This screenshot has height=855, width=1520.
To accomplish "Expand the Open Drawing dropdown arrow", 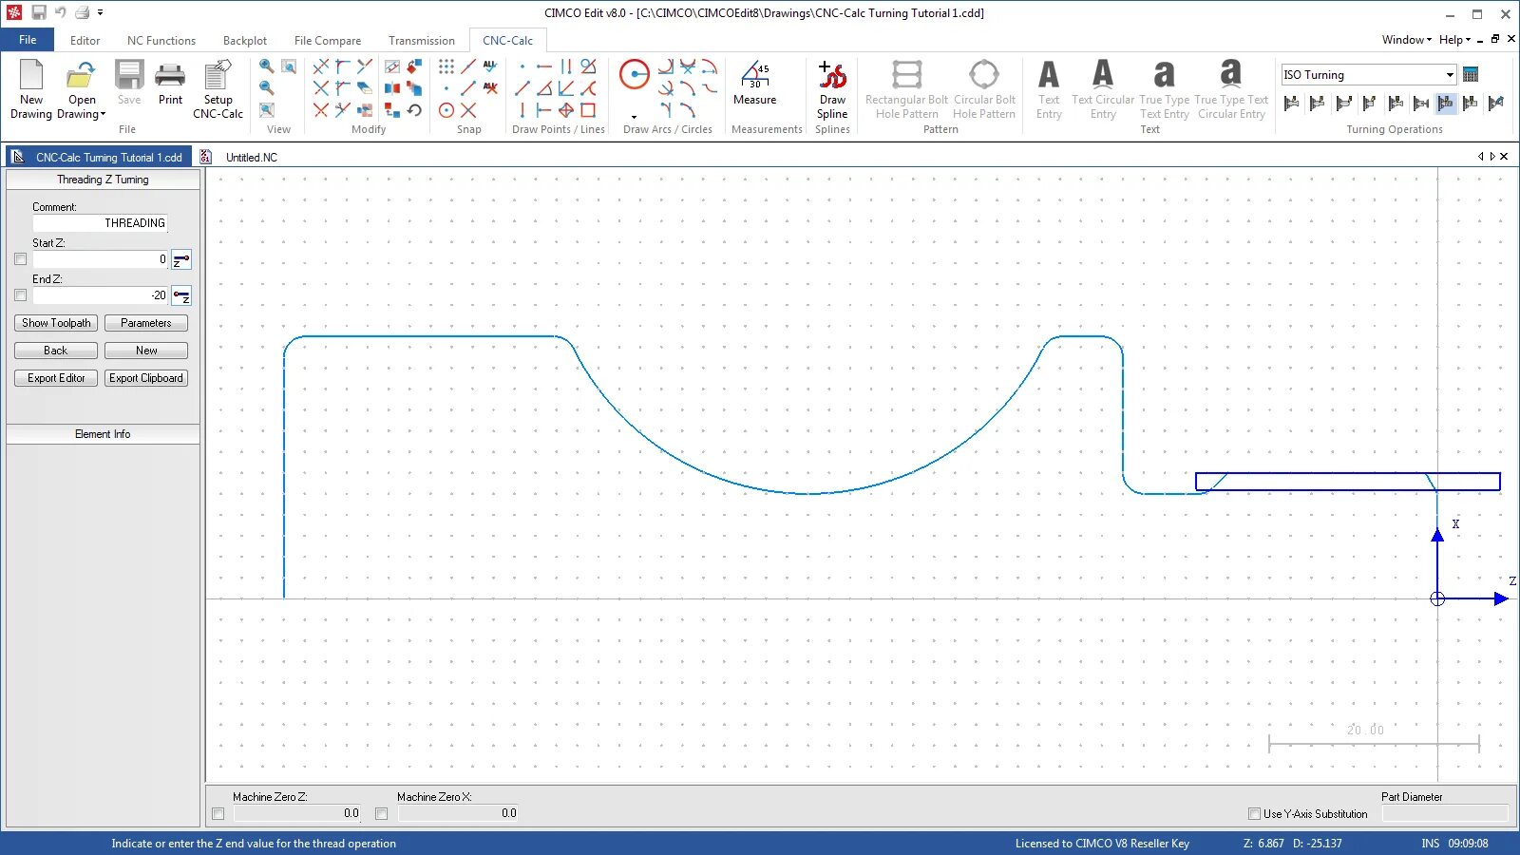I will pyautogui.click(x=103, y=114).
